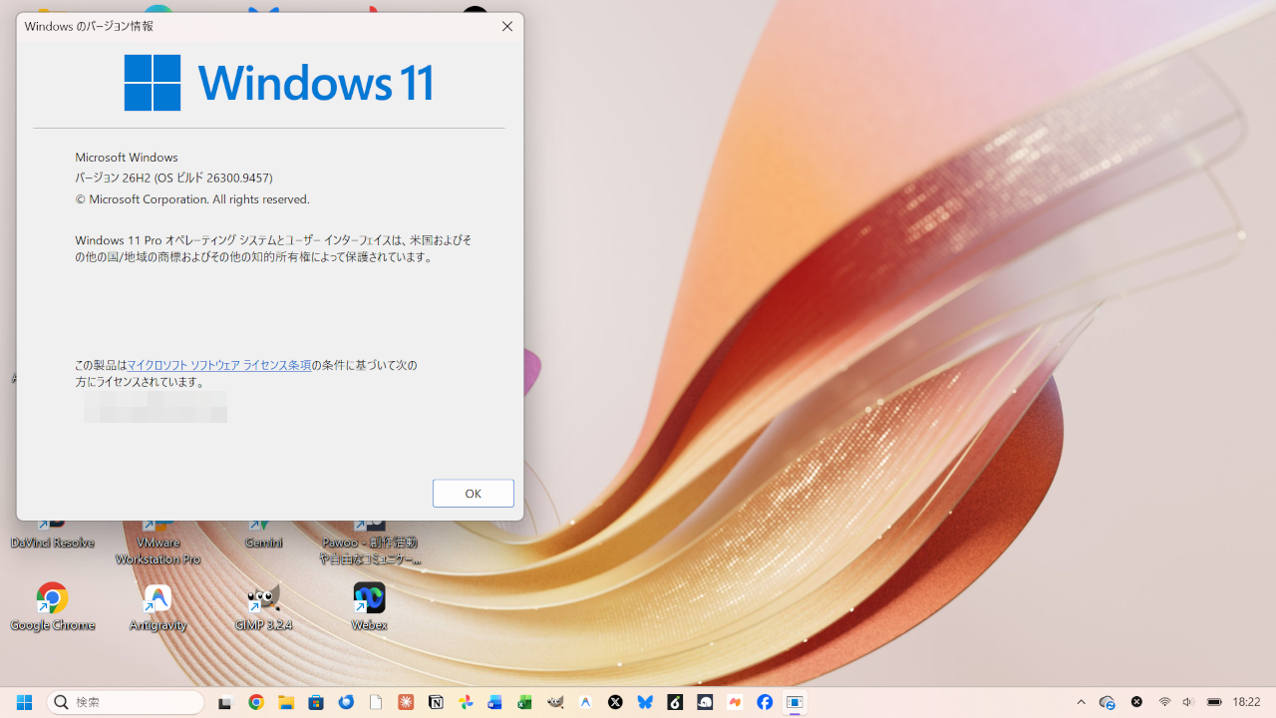Open the Microsoft Software License Terms link

coord(219,365)
